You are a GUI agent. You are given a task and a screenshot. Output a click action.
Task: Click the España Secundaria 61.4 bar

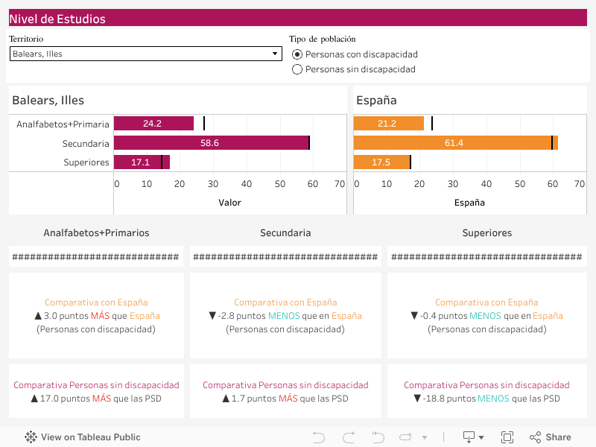[x=454, y=143]
